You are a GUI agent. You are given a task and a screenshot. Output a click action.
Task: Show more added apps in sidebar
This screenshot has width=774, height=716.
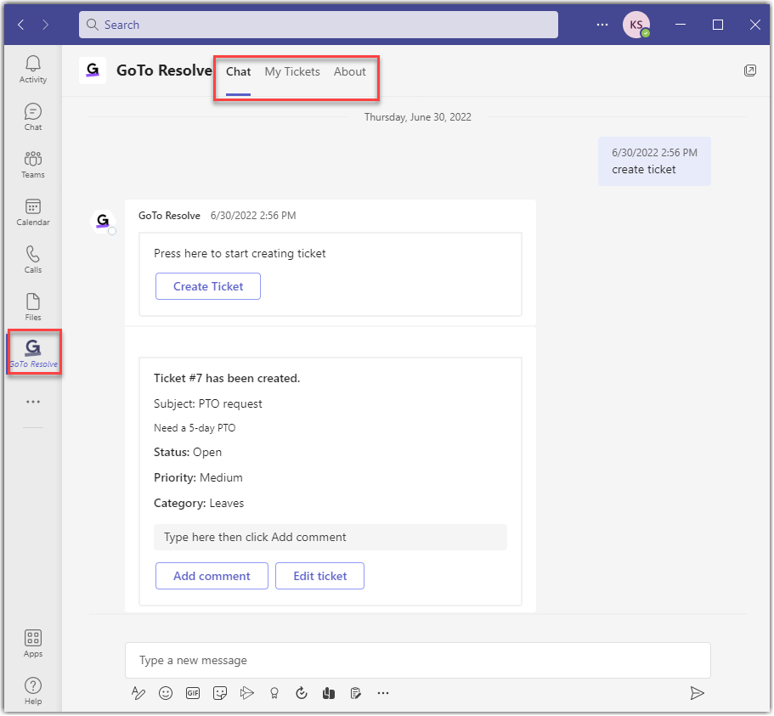33,402
